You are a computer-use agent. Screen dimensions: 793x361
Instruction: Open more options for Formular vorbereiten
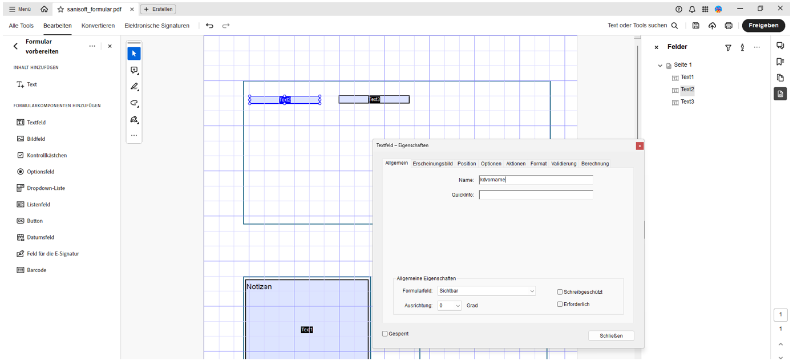click(92, 46)
